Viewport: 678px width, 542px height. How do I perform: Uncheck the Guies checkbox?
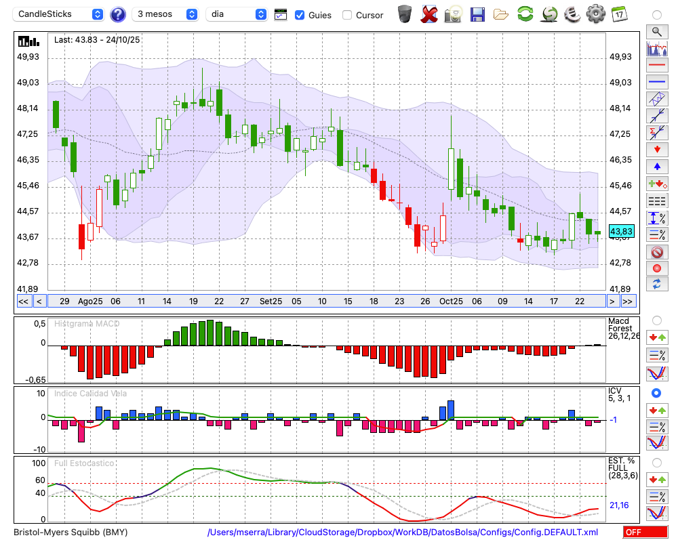(x=300, y=14)
